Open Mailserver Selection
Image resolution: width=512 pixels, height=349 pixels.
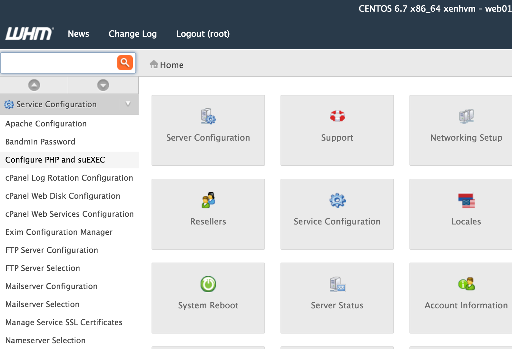coord(42,304)
